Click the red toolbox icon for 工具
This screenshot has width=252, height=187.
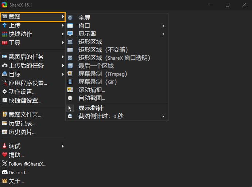pyautogui.click(x=5, y=42)
